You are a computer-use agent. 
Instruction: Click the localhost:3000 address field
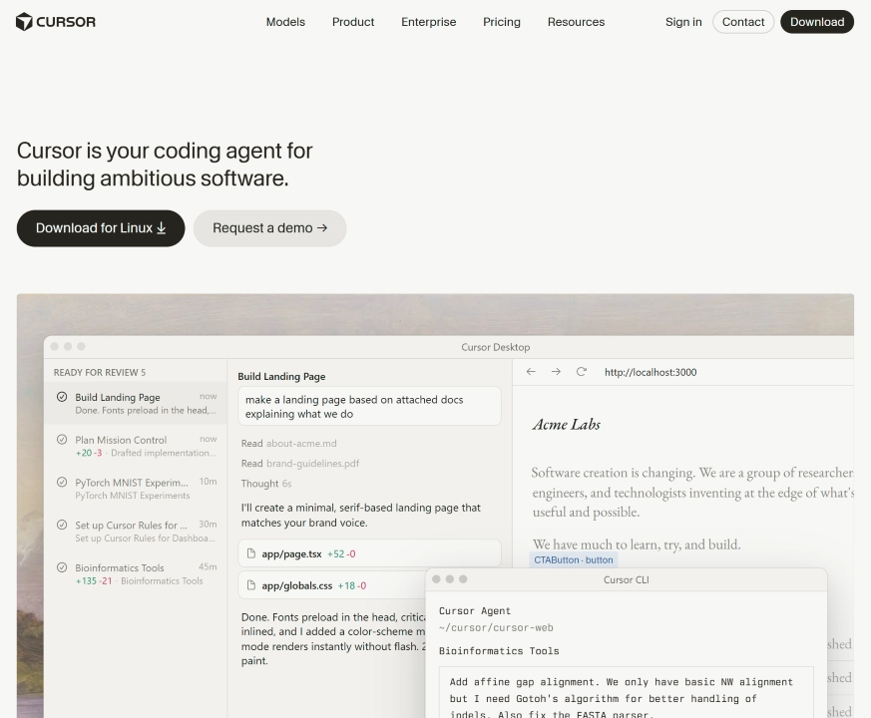tap(651, 372)
